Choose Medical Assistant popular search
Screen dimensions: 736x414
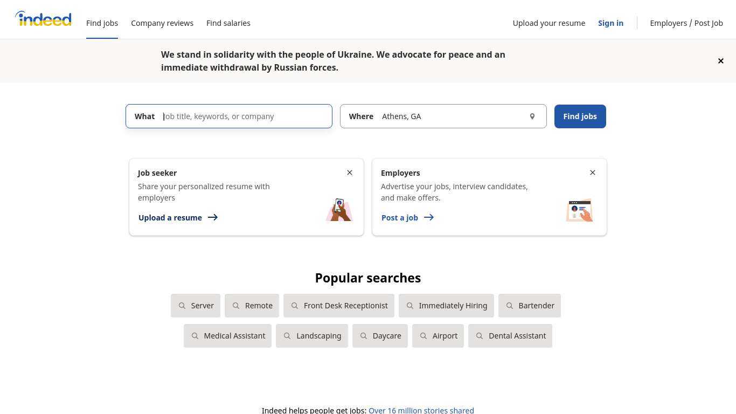[x=228, y=336]
